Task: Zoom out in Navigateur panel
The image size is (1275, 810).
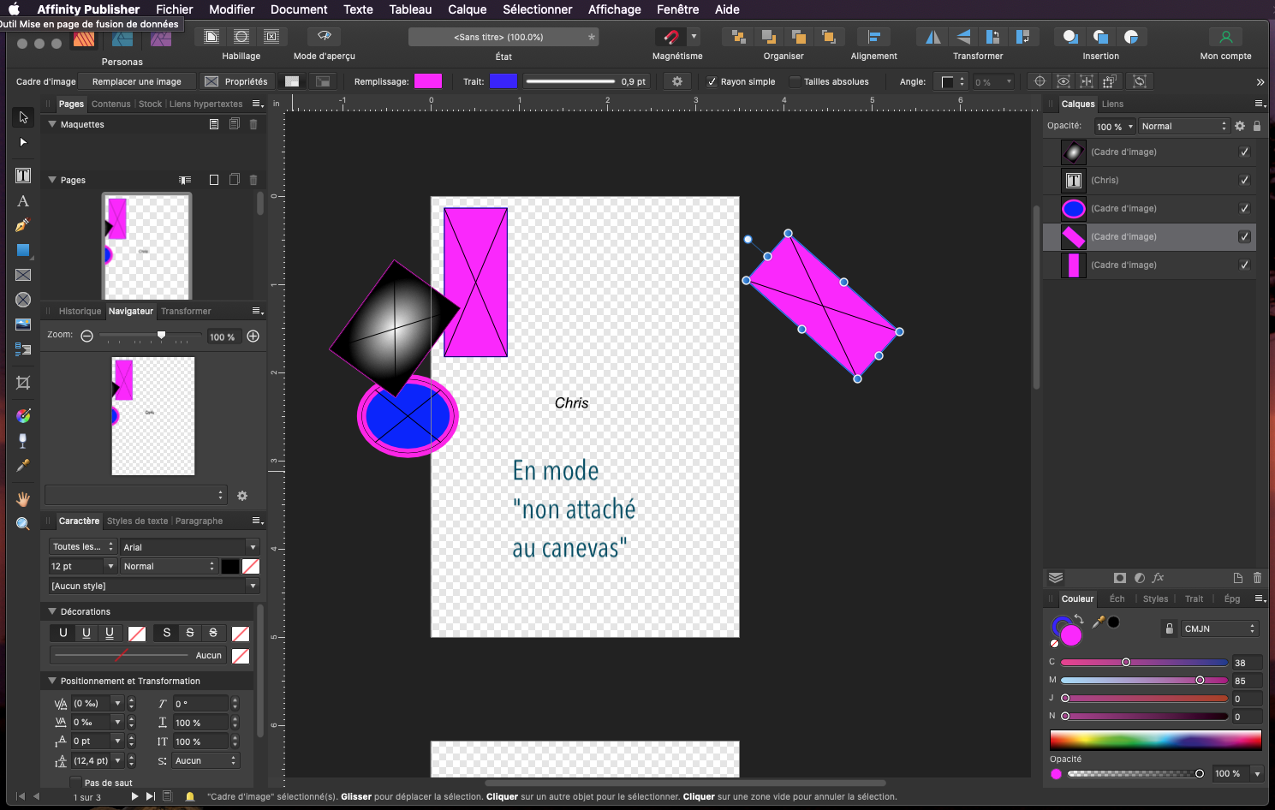Action: point(86,337)
